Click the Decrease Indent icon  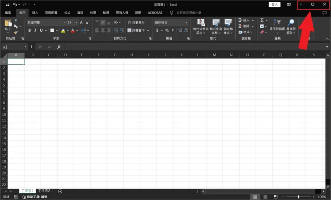pos(115,30)
